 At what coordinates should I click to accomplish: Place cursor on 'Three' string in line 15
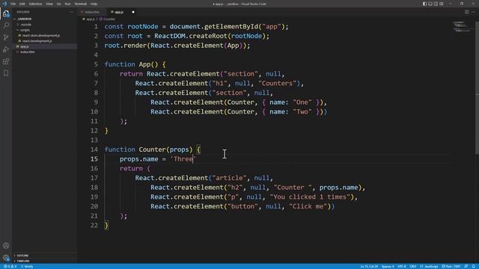183,159
